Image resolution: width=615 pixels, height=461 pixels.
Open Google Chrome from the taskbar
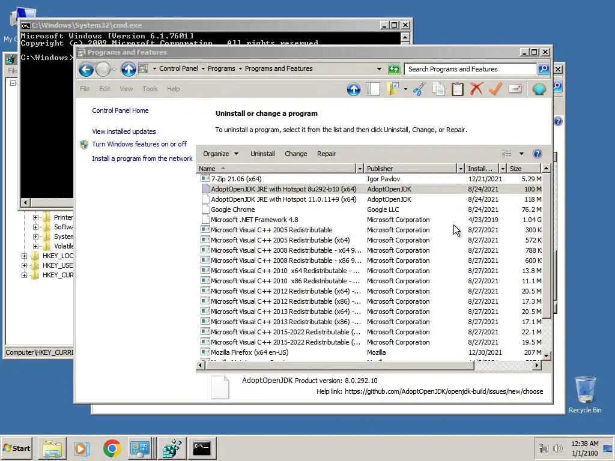tap(112, 448)
